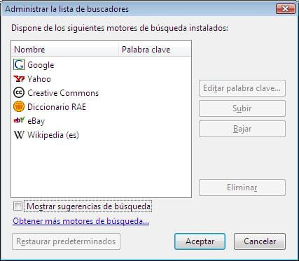Click the Diccionario RAE orange icon
Screen dimensions: 299x261
coord(19,106)
